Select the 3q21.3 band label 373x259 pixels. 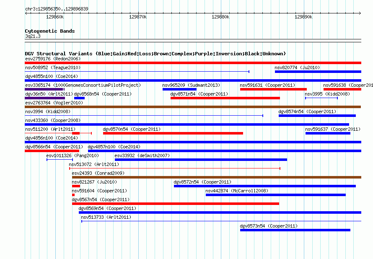(33, 36)
